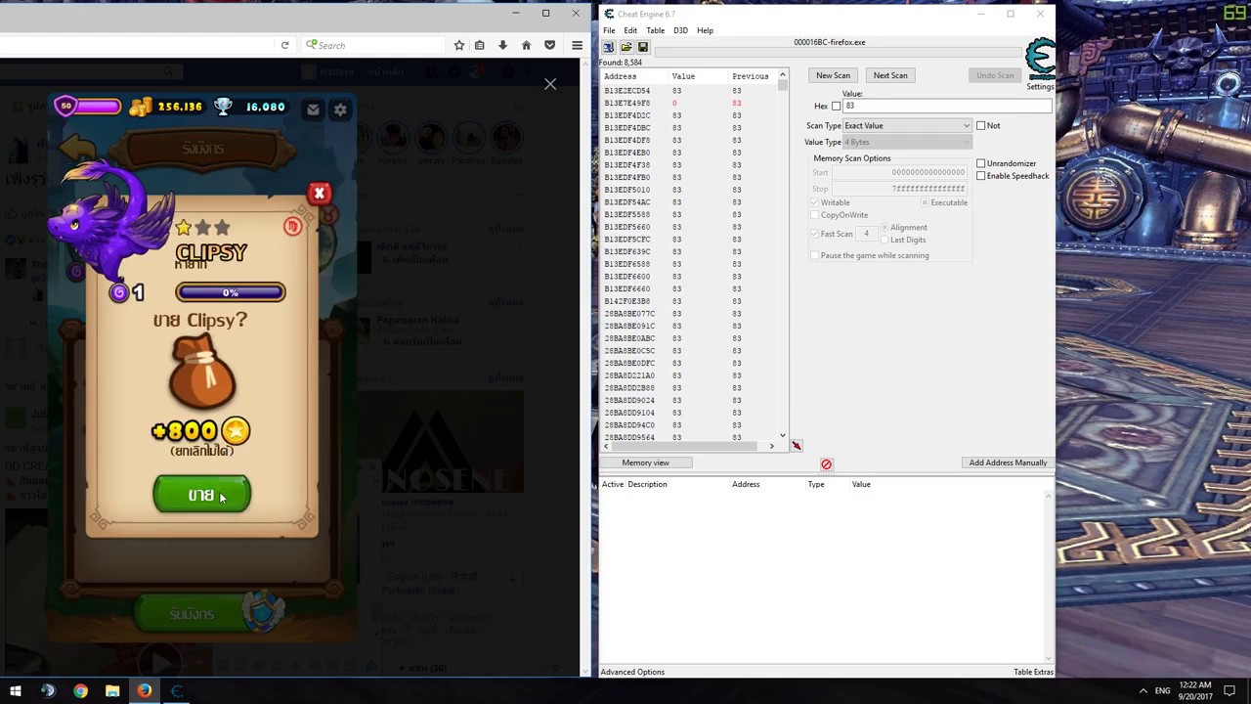Click the address list vertical scrollbar
This screenshot has height=704, width=1251.
pos(783,256)
